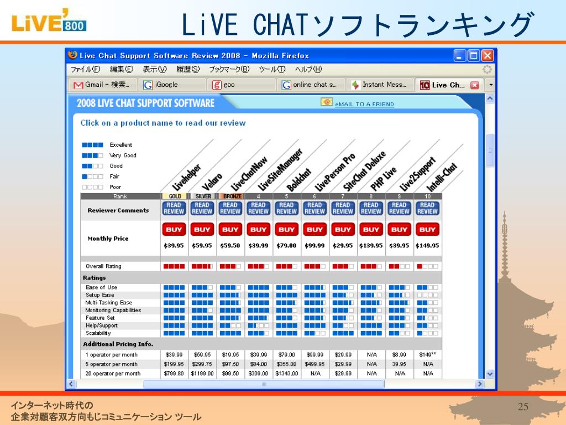Click BUY above $99.99 price
This screenshot has height=425, width=566.
coord(315,230)
